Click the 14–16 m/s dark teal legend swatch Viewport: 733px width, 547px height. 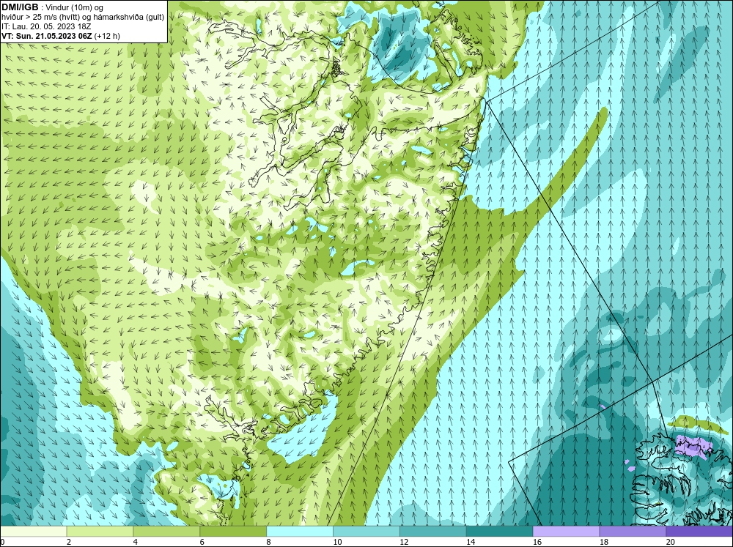tap(500, 532)
